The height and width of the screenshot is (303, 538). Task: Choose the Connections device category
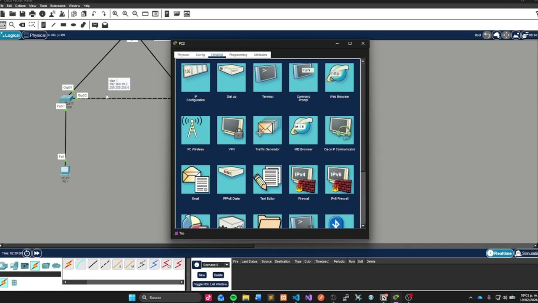coord(35,266)
